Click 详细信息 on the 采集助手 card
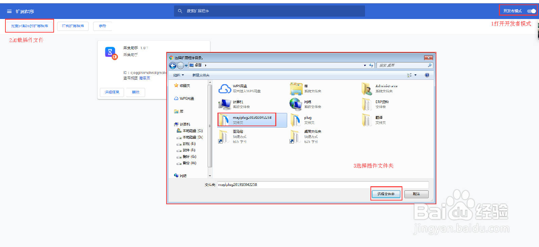Image resolution: width=539 pixels, height=247 pixels. tap(112, 92)
